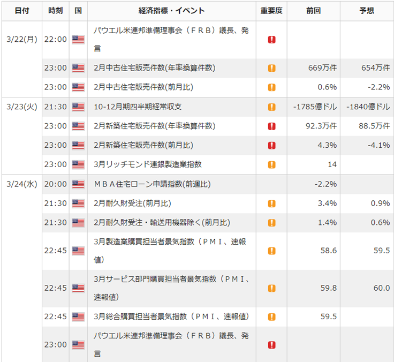
Task: Click orange importance icon for 2月中古住宅販売件数(前月比)
Action: tap(271, 87)
